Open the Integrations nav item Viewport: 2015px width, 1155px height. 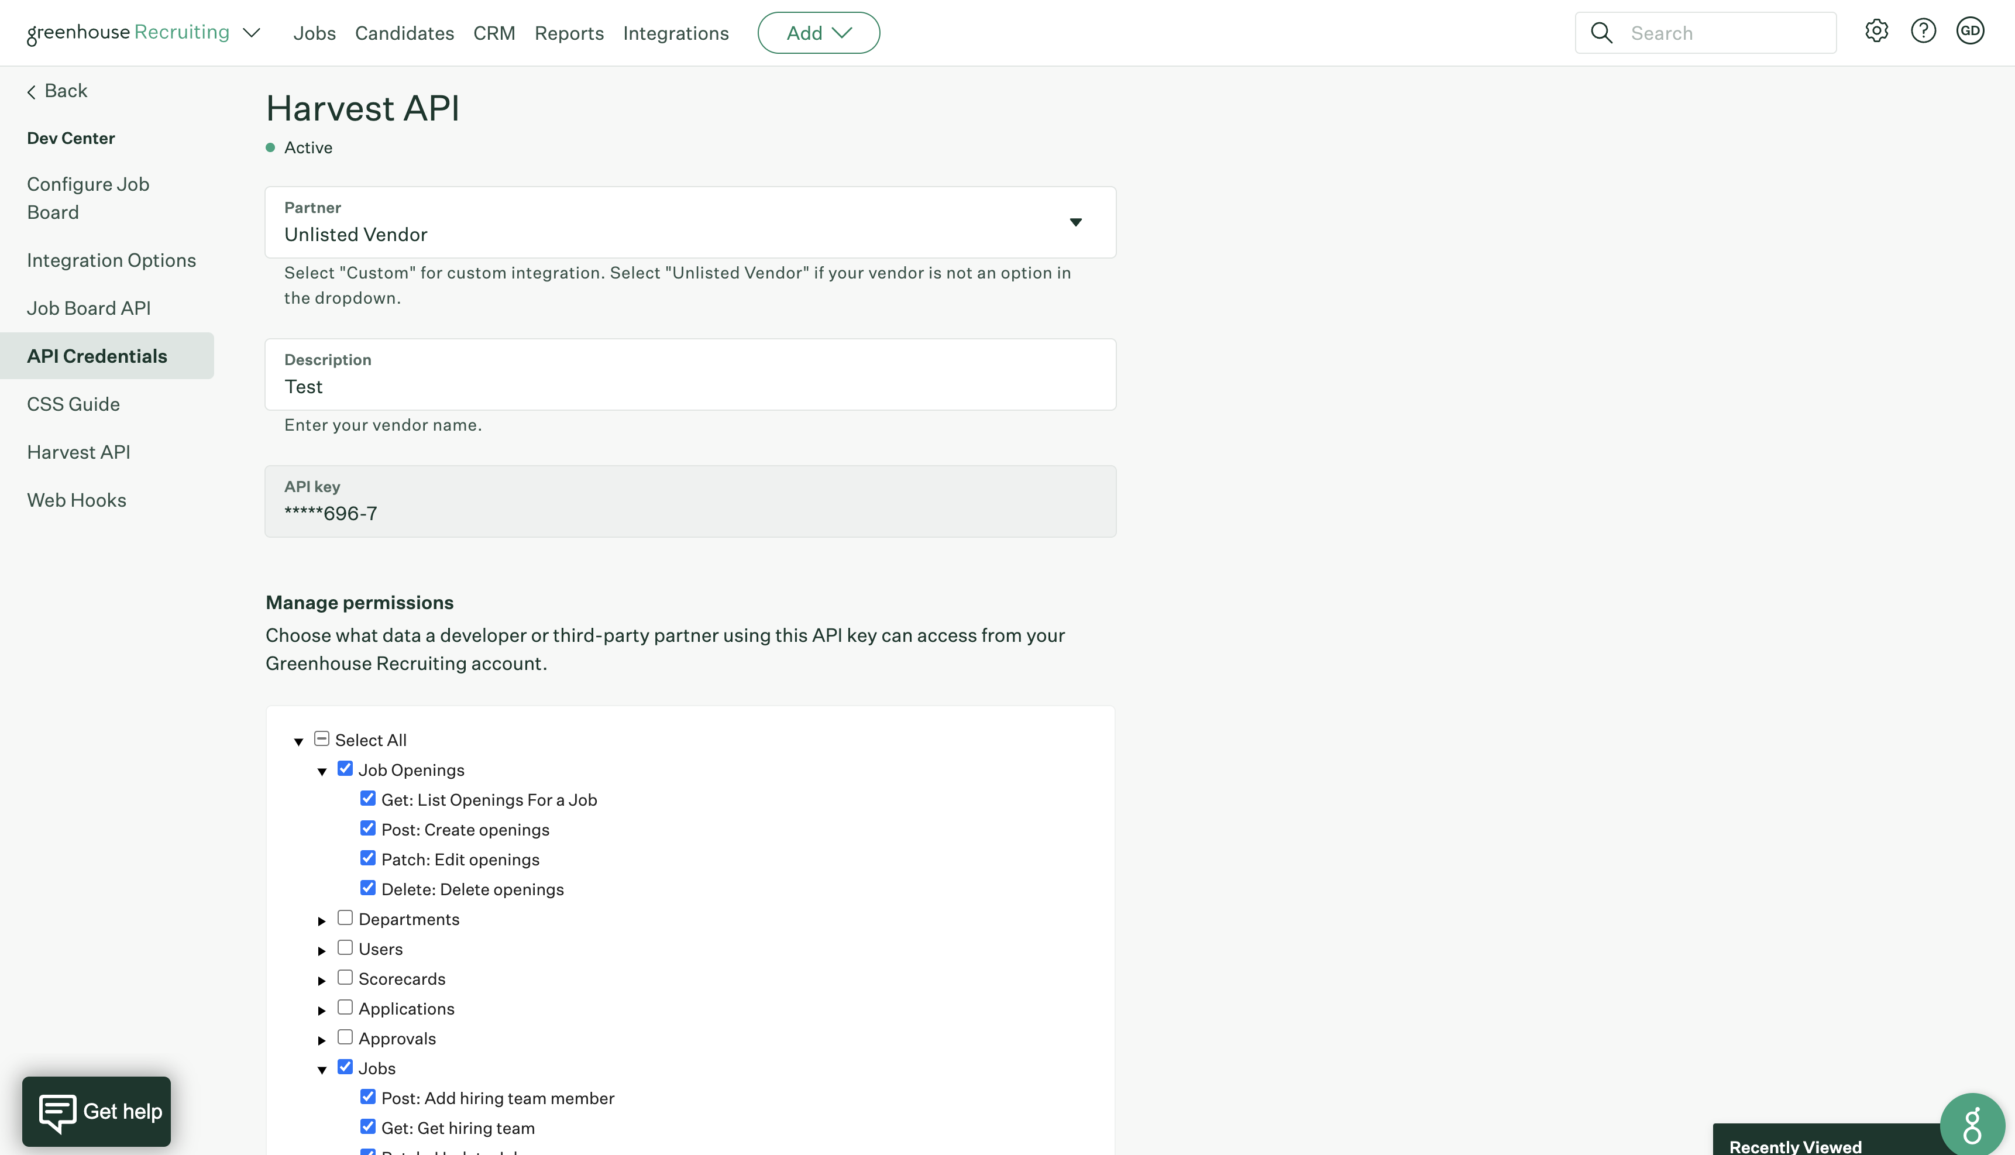(x=676, y=33)
